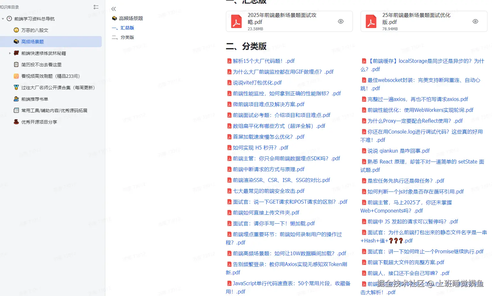
Task: Open 说说 qiankun 是咋回事.pdf
Action: coord(399,151)
